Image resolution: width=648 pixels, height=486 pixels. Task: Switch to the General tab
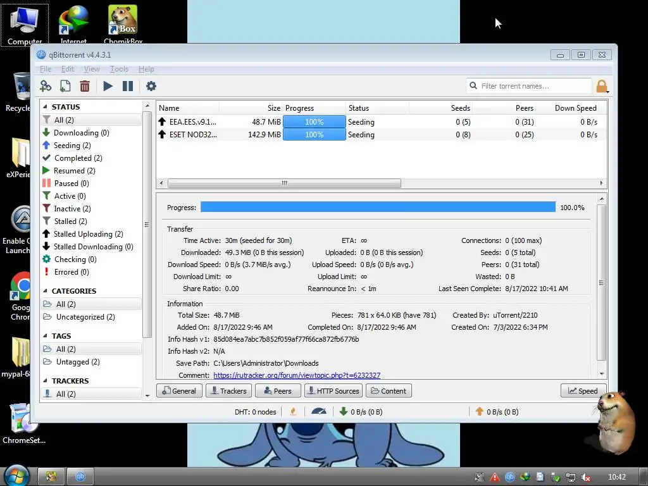pos(179,391)
